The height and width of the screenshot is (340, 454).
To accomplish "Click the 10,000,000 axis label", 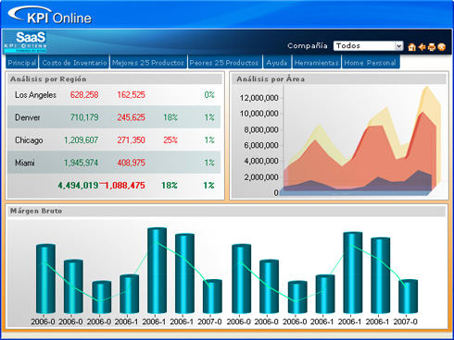I will (x=259, y=114).
